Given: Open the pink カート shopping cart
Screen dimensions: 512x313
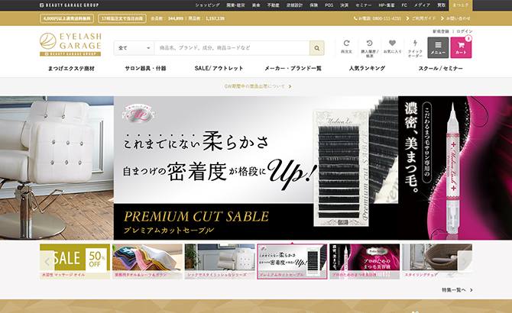Looking at the screenshot, I should [462, 47].
